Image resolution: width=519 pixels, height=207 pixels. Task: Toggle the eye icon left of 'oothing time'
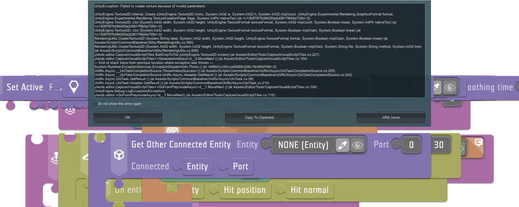(450, 87)
